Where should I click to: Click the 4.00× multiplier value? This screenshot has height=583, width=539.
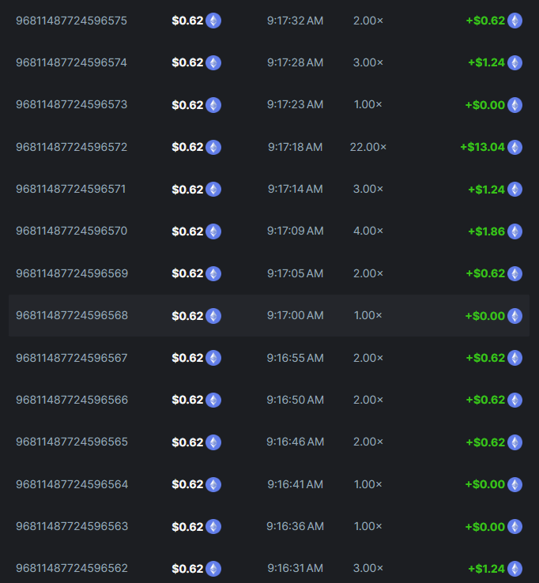[367, 231]
